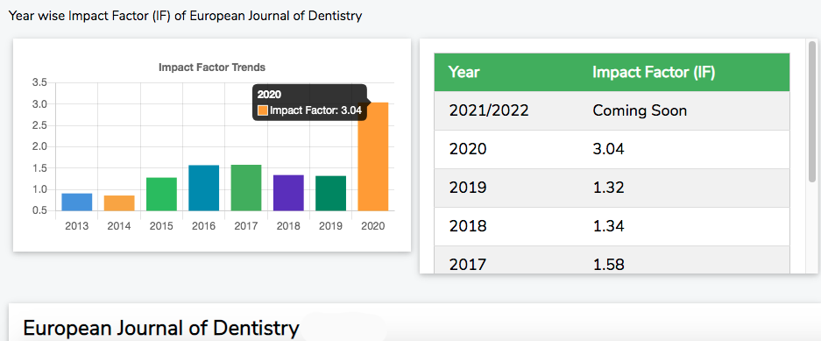Screen dimensions: 821x341
Task: Click the 'Impact Factor (IF)' column header
Action: (x=654, y=72)
